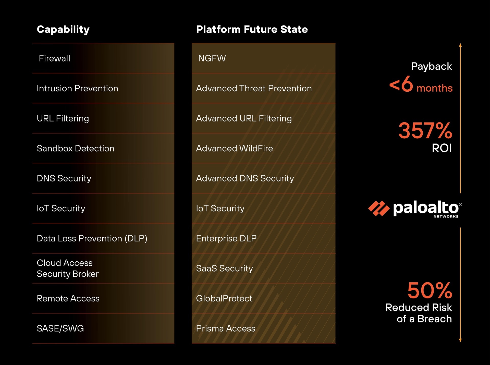Click the upward orange arrow tip
The width and height of the screenshot is (490, 365).
(460, 45)
